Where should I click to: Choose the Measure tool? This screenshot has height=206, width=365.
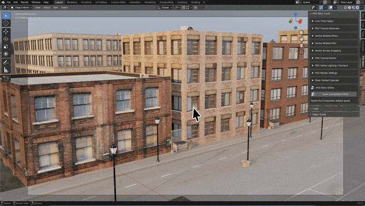coord(6,70)
